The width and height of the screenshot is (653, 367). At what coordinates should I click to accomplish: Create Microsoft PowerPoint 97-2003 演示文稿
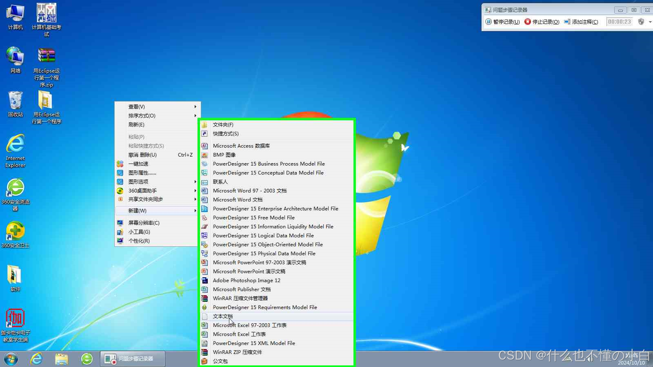click(277, 262)
